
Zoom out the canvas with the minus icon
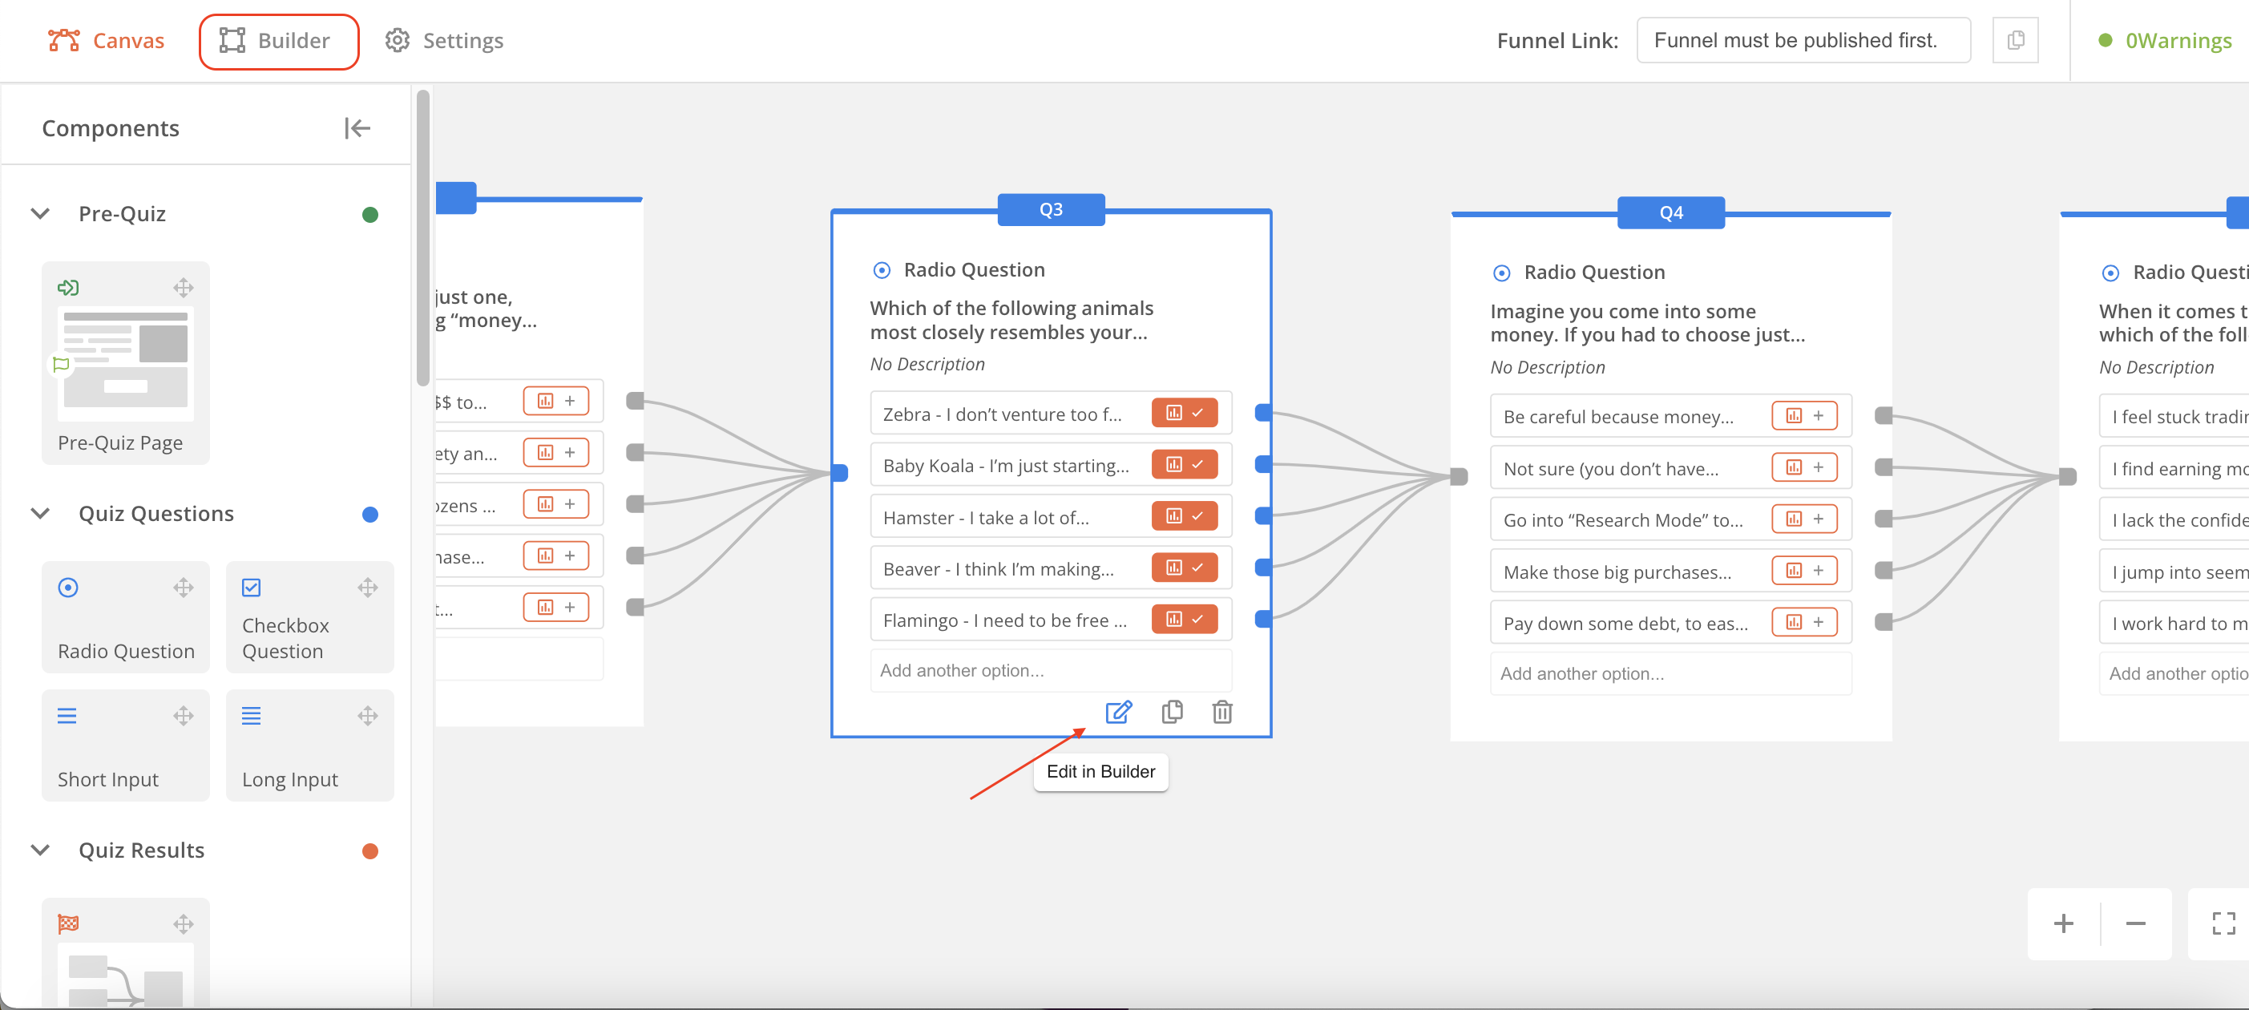[x=2135, y=923]
